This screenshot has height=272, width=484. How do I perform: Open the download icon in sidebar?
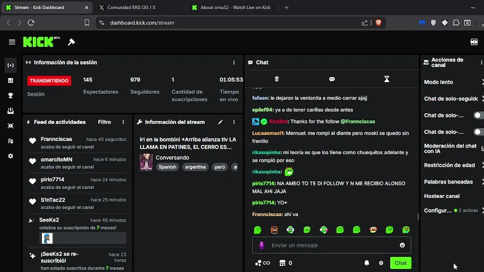coord(11,111)
